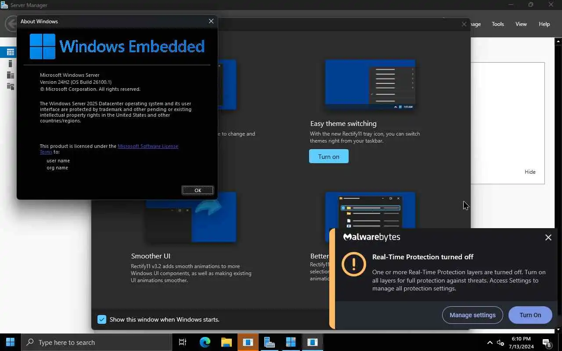The height and width of the screenshot is (351, 562).
Task: Click the Smoother UI heading text
Action: coord(151,256)
